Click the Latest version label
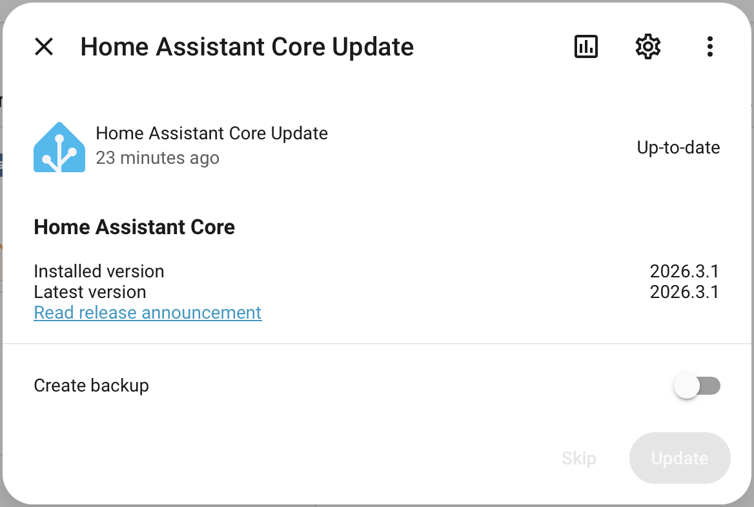This screenshot has height=507, width=754. [90, 292]
